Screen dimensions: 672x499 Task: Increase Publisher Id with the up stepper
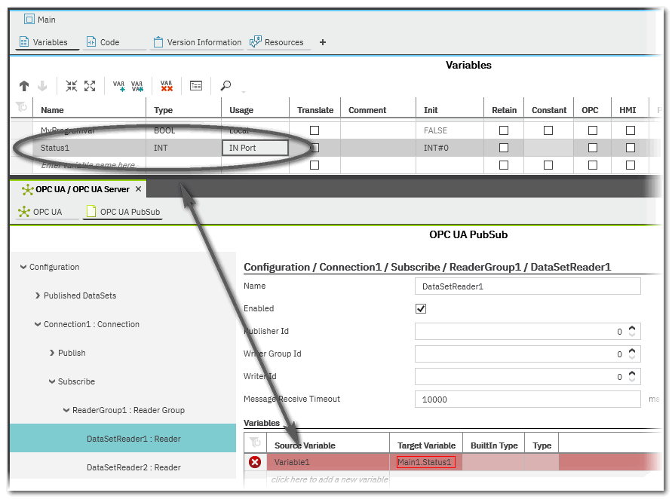coord(632,328)
